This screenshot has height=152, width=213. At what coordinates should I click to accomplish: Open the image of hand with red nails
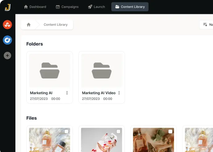(102, 140)
